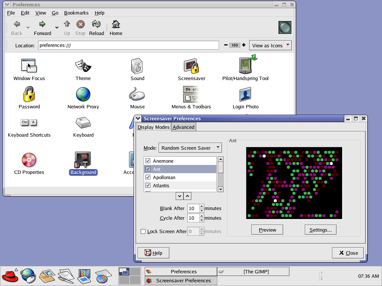Open the Network Proxy globe icon

tap(83, 94)
